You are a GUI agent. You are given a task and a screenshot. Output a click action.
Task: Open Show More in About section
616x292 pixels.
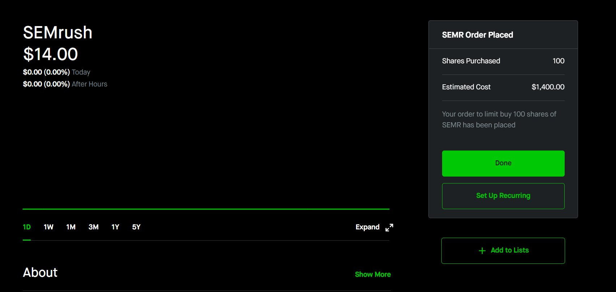tap(373, 274)
